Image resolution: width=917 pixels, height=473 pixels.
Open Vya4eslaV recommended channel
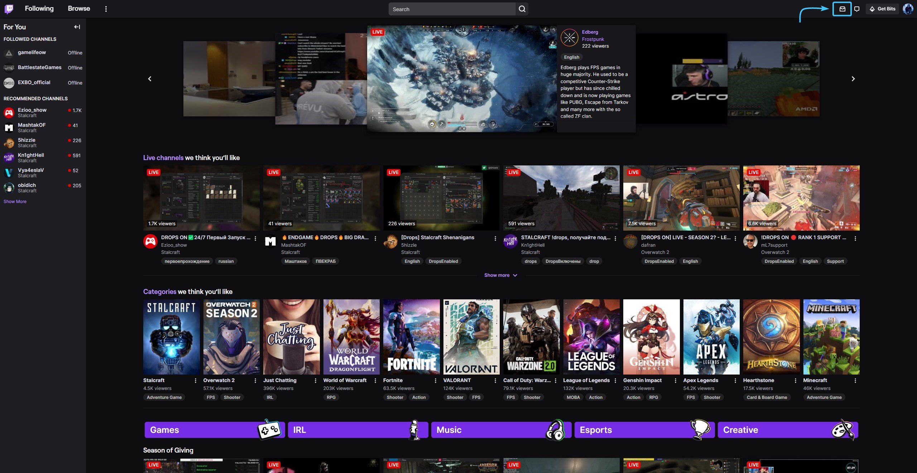(x=43, y=173)
